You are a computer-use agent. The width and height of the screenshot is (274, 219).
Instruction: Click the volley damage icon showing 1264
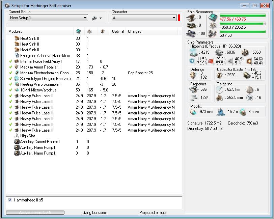[193, 98]
